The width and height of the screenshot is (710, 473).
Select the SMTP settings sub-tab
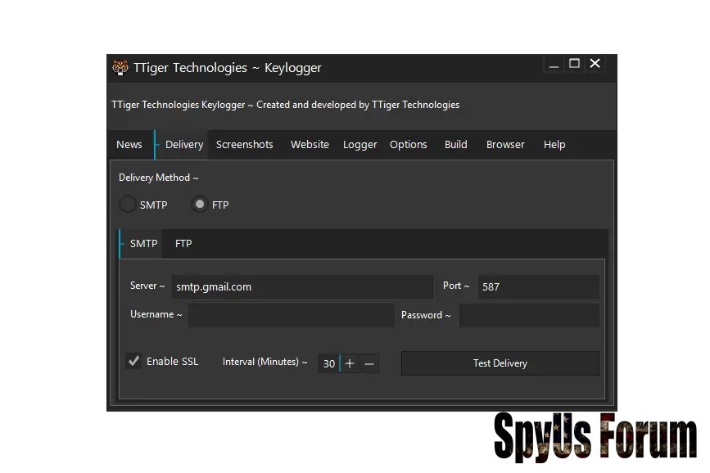coord(143,244)
